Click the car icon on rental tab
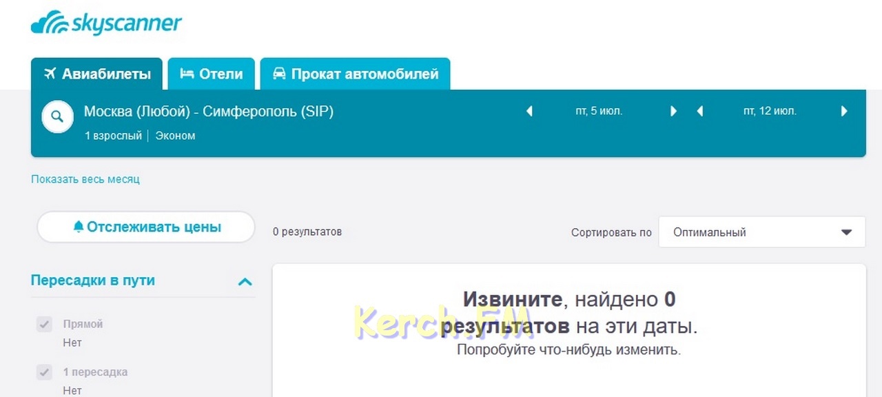The height and width of the screenshot is (397, 882). 279,74
